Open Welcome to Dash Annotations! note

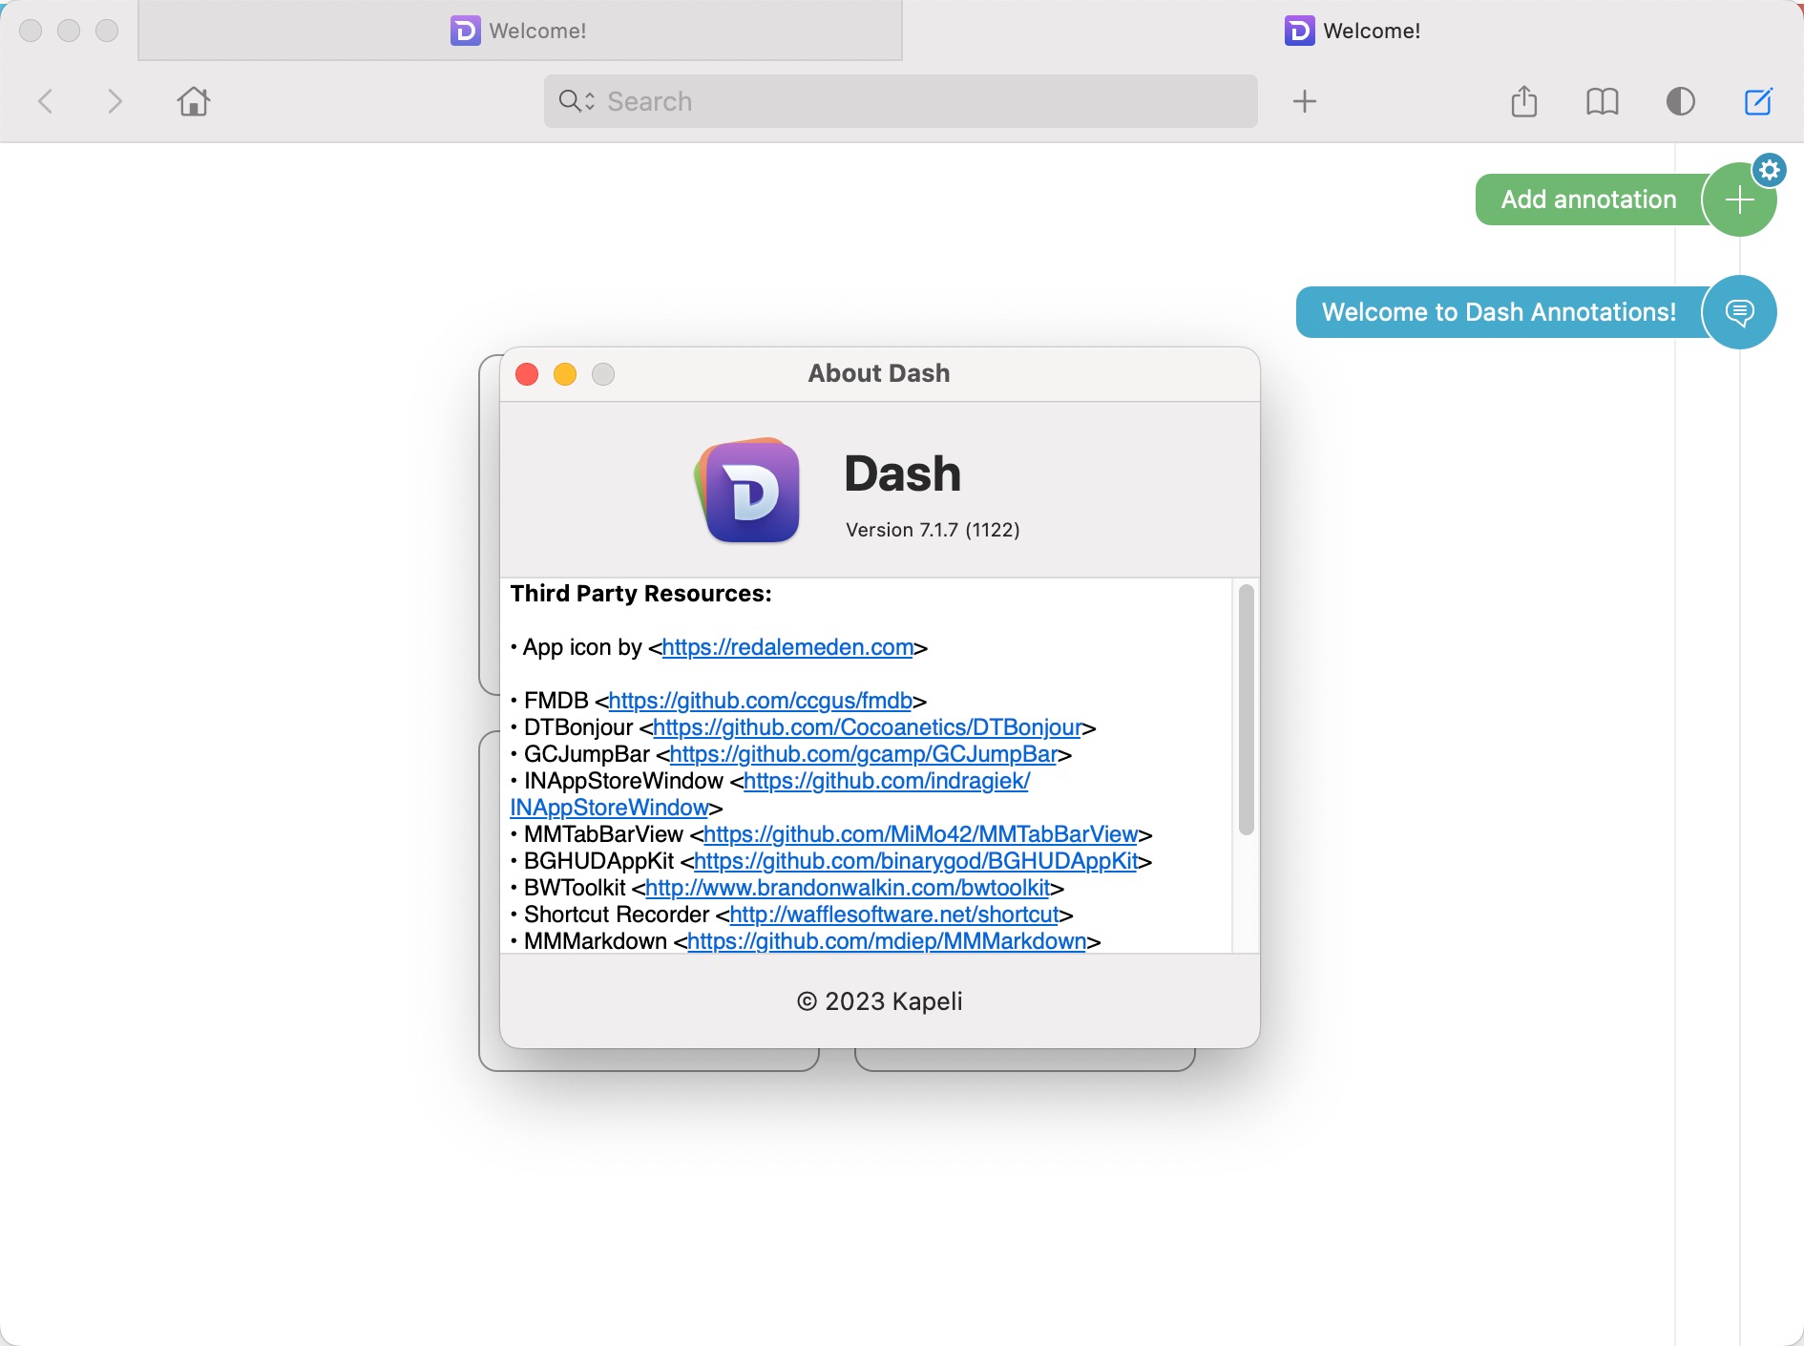(1499, 312)
